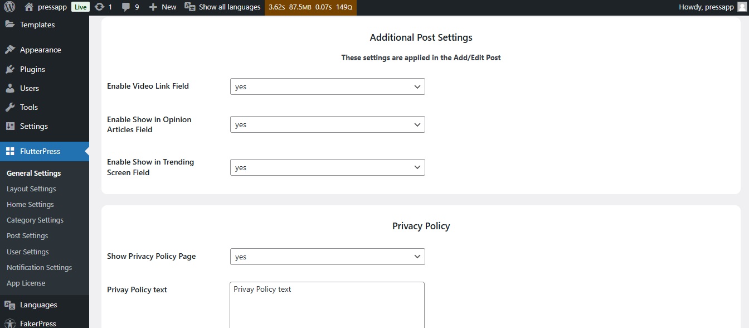Select the FlutterPress menu item
Image resolution: width=749 pixels, height=328 pixels.
point(45,151)
